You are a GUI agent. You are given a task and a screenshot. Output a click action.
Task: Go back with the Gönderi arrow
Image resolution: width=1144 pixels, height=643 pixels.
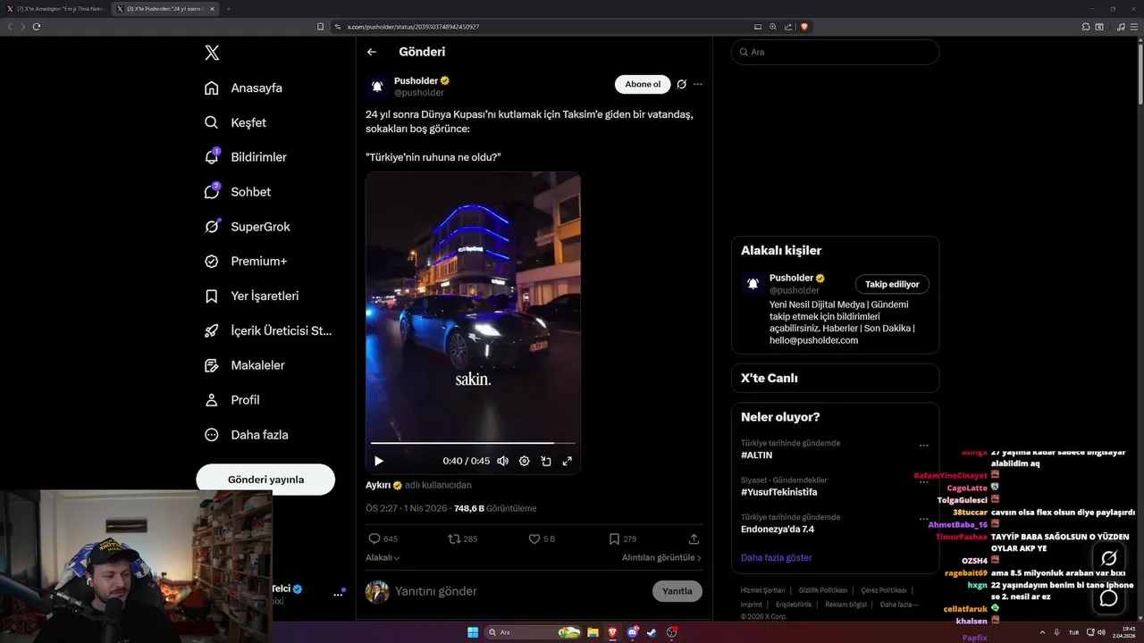[372, 52]
